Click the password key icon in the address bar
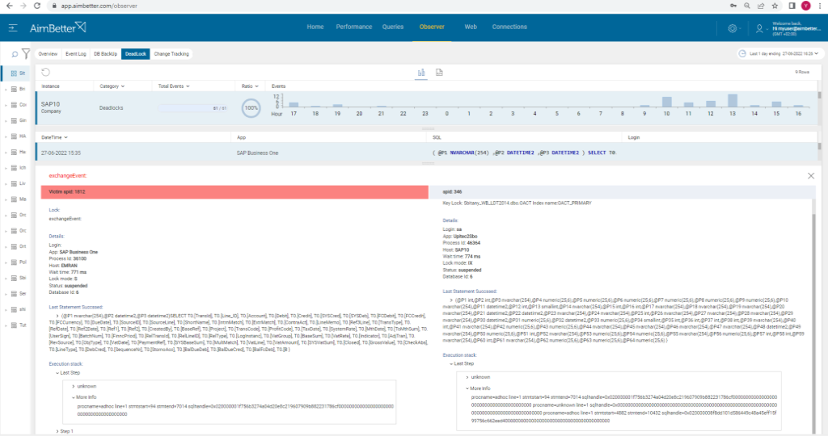This screenshot has width=828, height=436. point(733,6)
